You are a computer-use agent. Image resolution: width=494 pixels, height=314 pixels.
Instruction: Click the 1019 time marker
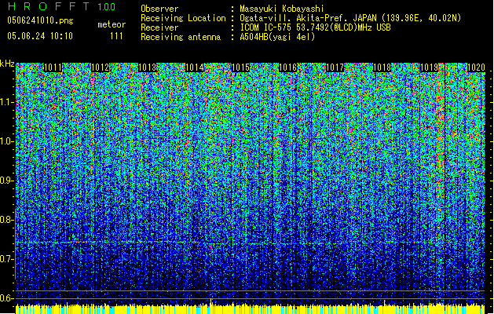pyautogui.click(x=429, y=68)
